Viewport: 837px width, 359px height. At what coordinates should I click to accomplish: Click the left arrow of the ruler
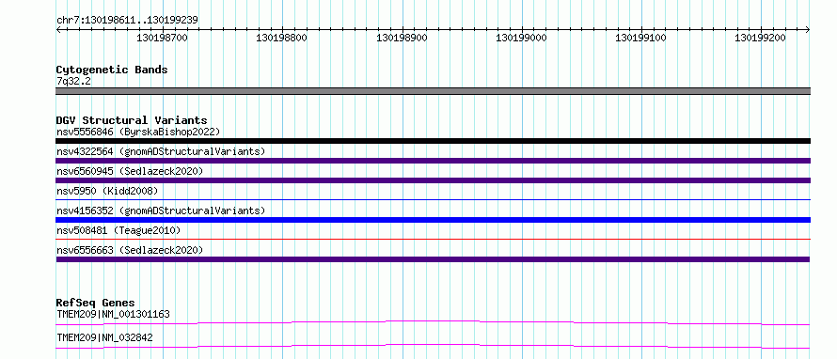coord(58,29)
